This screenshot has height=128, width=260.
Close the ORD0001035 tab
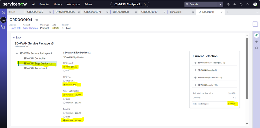[x=50, y=12]
